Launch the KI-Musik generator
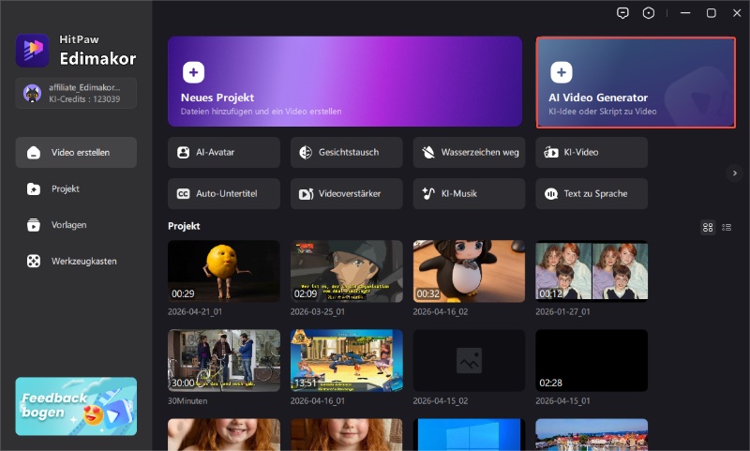This screenshot has height=451, width=750. point(469,193)
